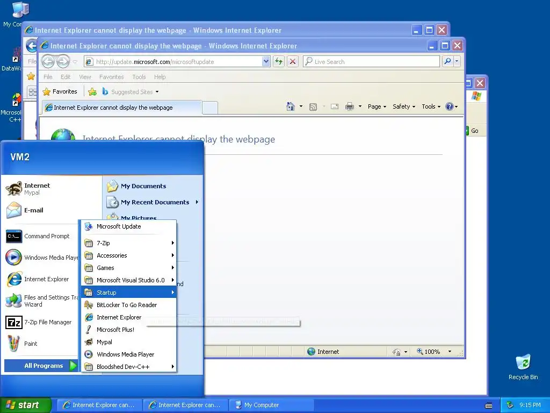Open the Page dropdown menu
This screenshot has height=413, width=550.
click(377, 106)
